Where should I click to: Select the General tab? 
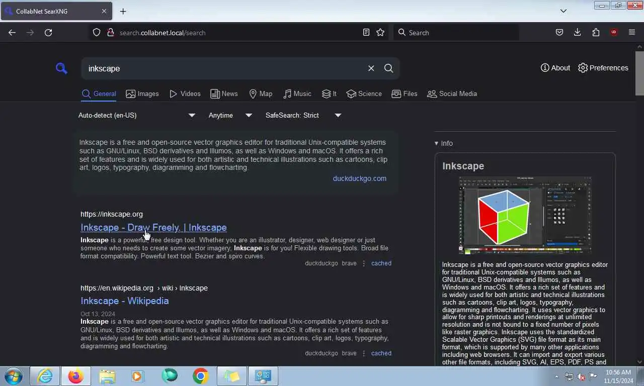[99, 94]
